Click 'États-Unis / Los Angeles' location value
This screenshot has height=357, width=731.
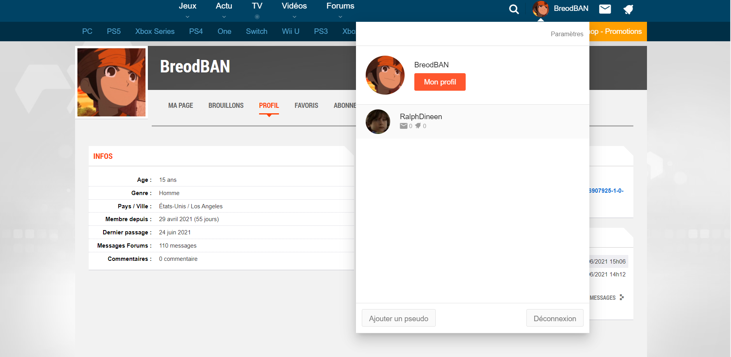click(191, 206)
